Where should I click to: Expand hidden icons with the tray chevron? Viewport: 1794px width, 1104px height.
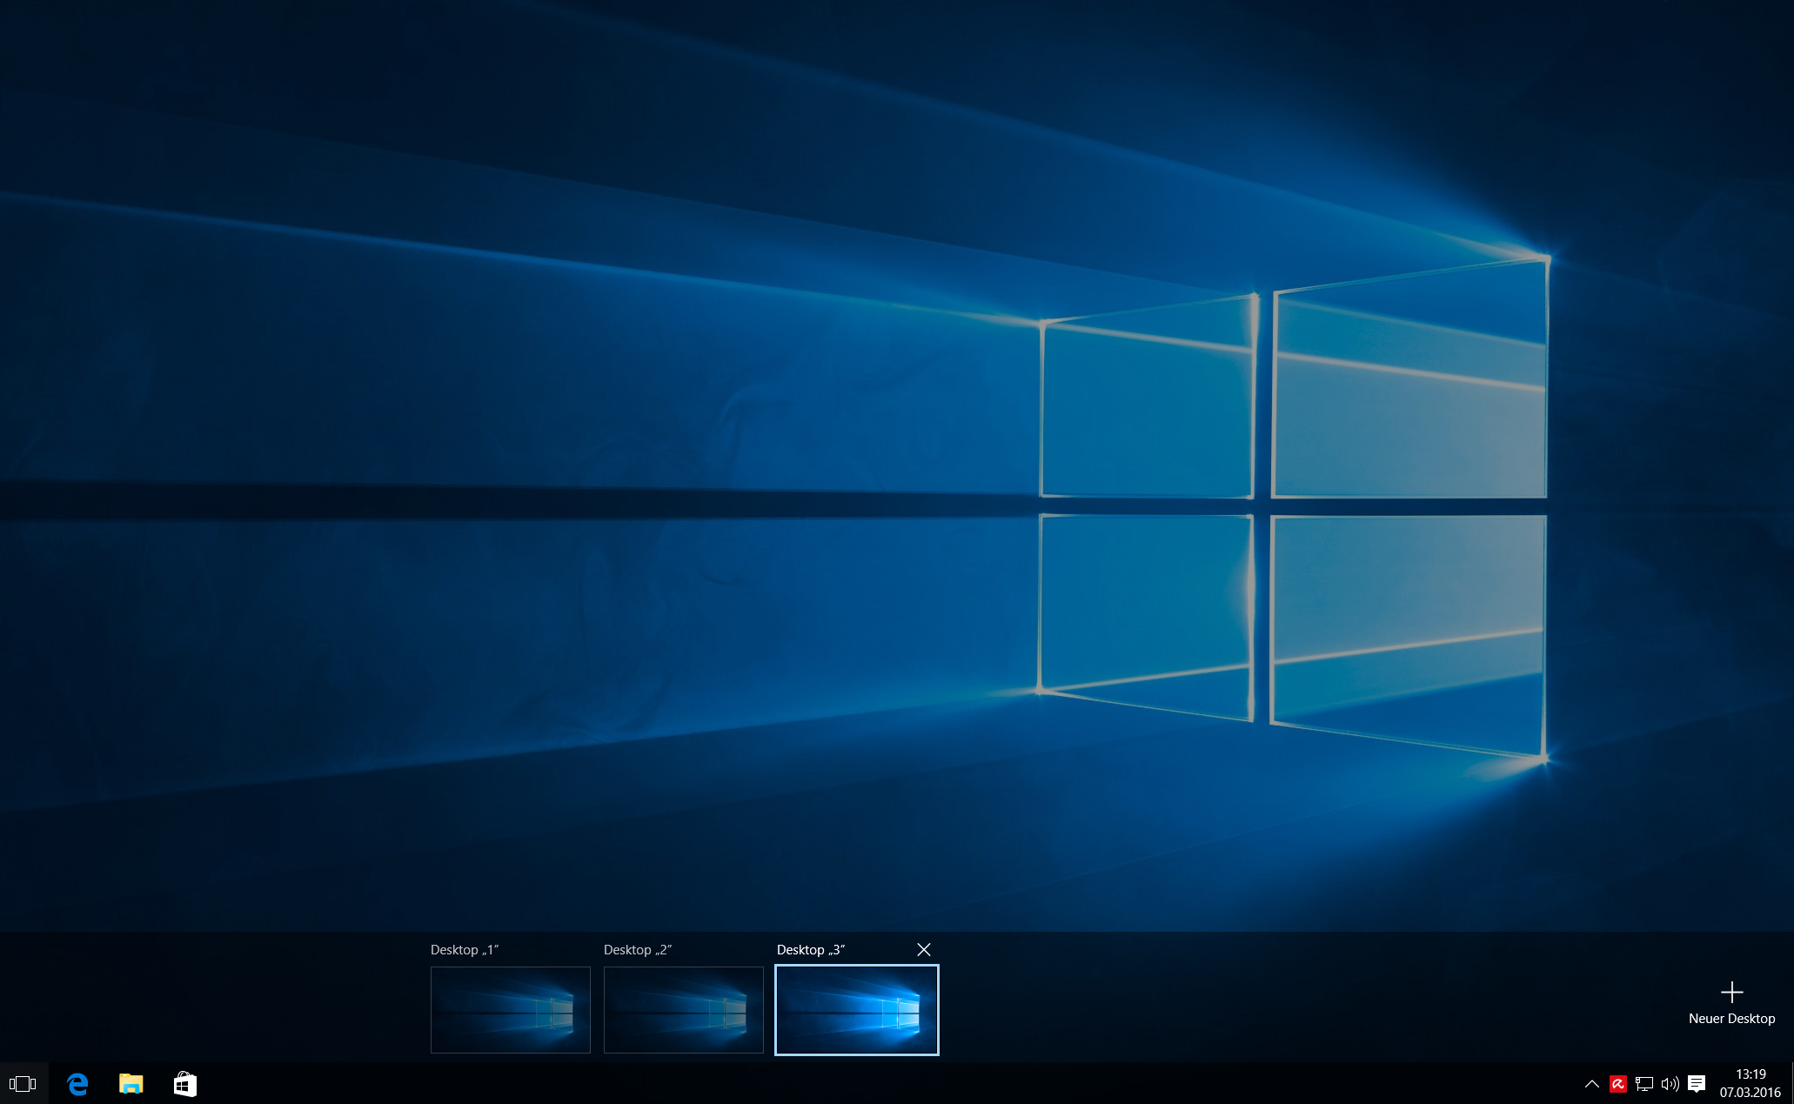coord(1591,1084)
